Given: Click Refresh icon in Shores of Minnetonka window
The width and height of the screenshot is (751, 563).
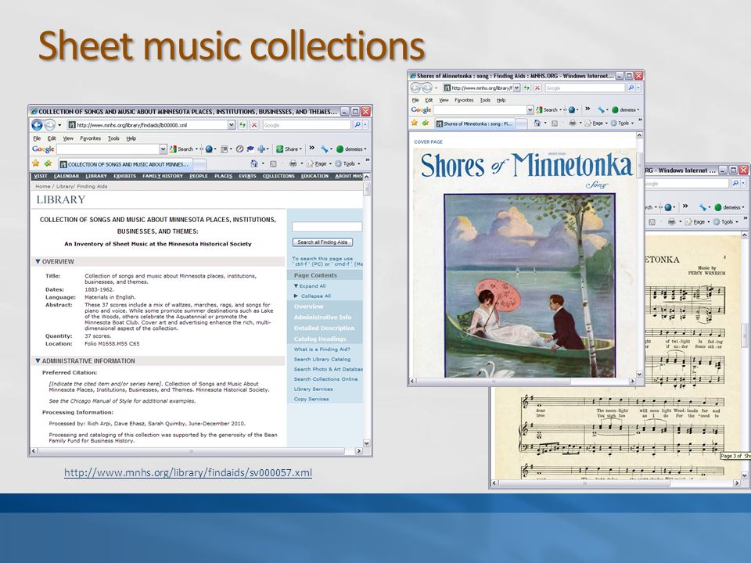Looking at the screenshot, I should pos(526,88).
